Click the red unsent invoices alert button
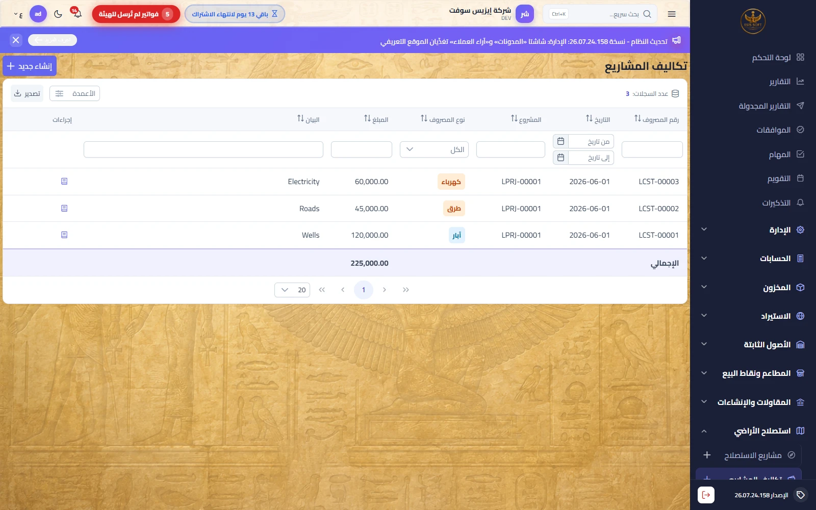 pyautogui.click(x=136, y=14)
